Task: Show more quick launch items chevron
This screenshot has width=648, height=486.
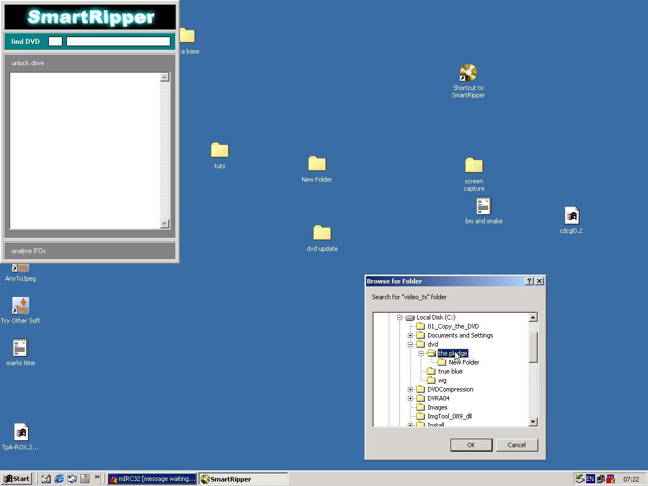Action: click(x=97, y=477)
